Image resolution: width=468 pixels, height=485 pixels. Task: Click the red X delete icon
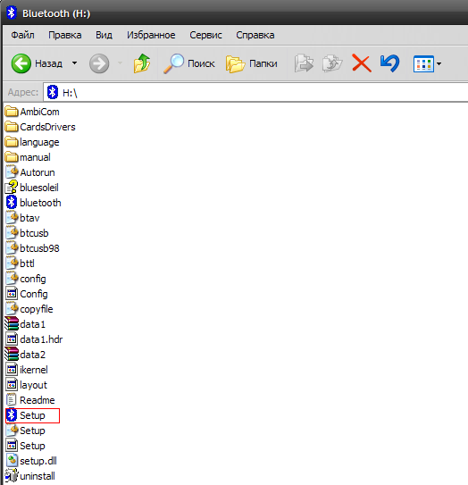pos(362,63)
